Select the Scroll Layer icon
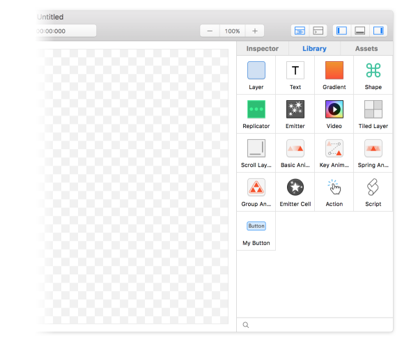Image resolution: width=418 pixels, height=353 pixels. (x=256, y=148)
